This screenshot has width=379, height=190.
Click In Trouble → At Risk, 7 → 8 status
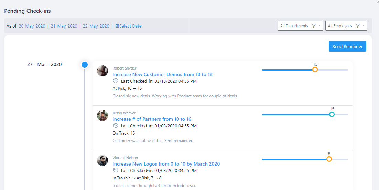click(x=137, y=178)
